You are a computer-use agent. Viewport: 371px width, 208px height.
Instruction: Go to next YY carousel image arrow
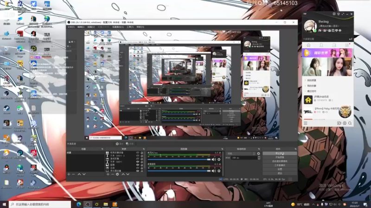pyautogui.click(x=351, y=67)
